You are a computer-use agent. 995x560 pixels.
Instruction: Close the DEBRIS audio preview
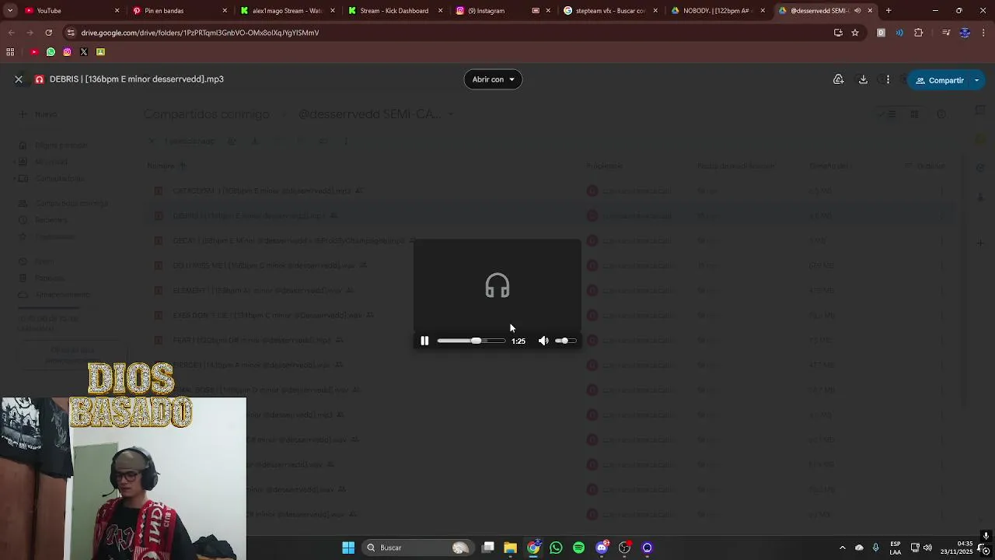19,79
